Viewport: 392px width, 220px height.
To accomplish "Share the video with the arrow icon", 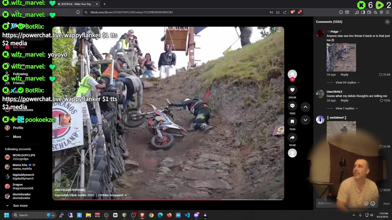I will (292, 137).
